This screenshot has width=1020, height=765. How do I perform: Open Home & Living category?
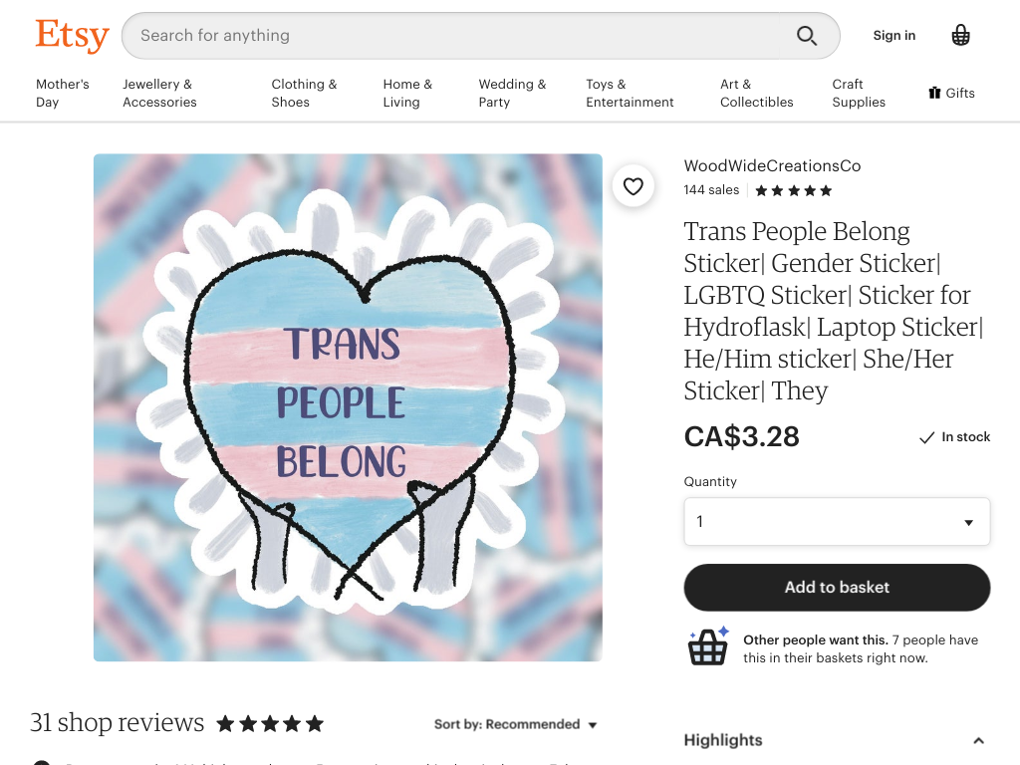(x=407, y=93)
